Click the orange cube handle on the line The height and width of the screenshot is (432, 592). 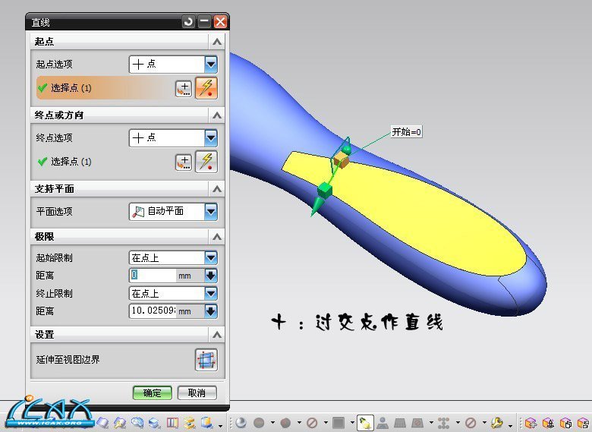[342, 159]
